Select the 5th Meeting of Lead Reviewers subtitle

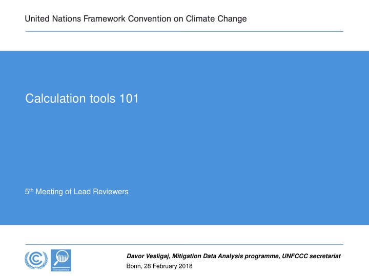tap(77, 192)
